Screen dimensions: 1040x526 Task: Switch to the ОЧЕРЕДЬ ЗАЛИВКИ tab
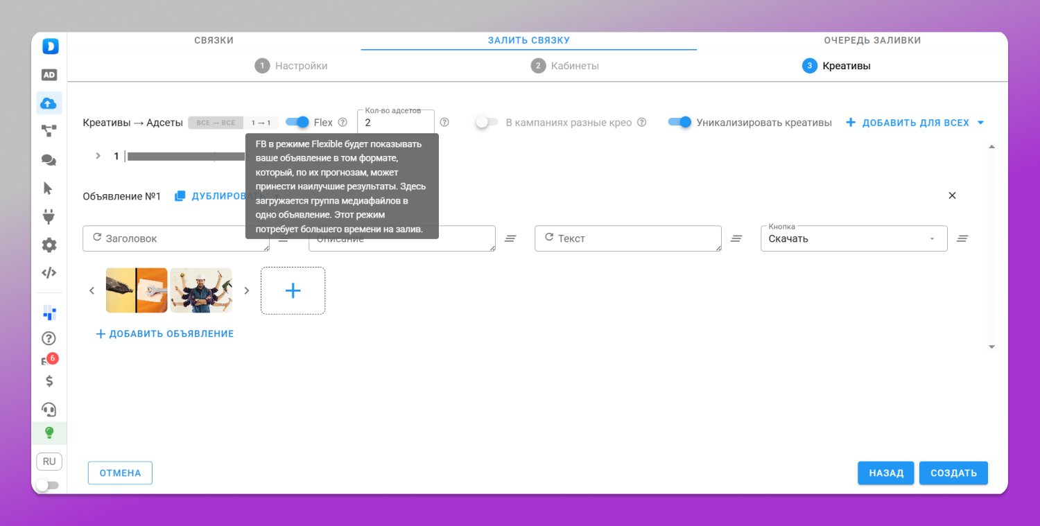point(872,40)
